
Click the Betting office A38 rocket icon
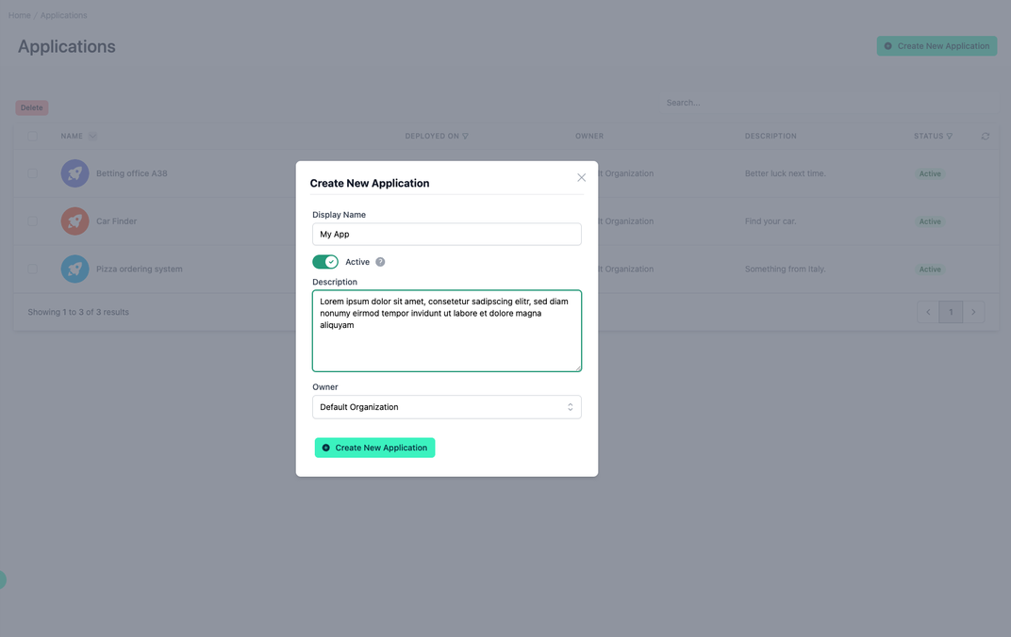[75, 173]
